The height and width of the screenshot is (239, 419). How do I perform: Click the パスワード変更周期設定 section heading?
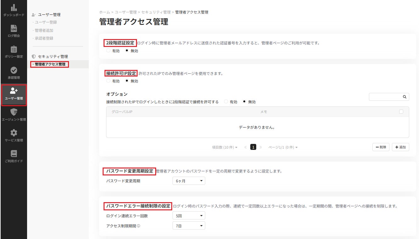[x=130, y=171]
